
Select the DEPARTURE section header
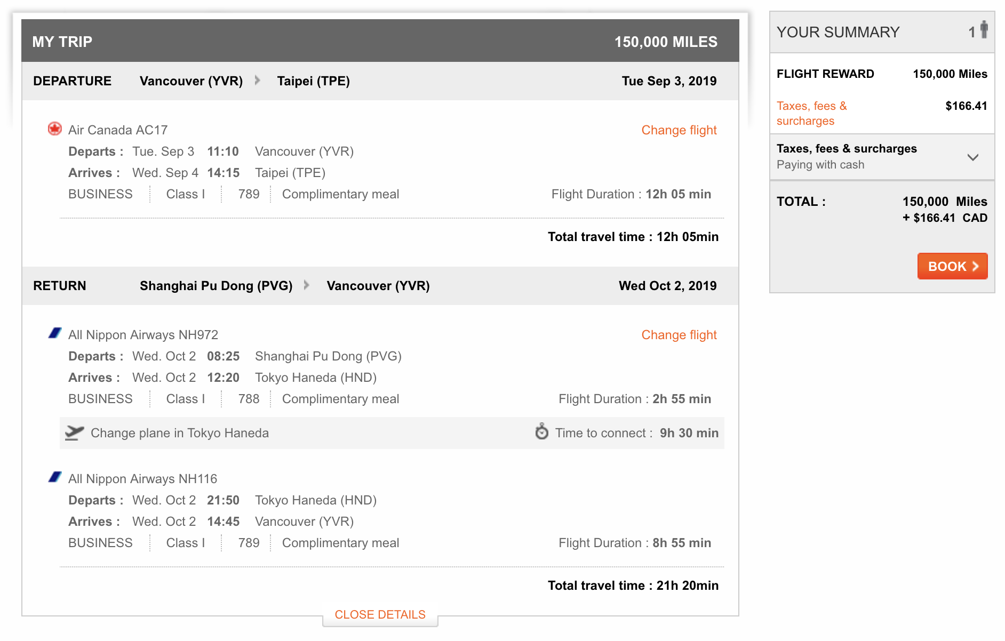click(x=72, y=81)
